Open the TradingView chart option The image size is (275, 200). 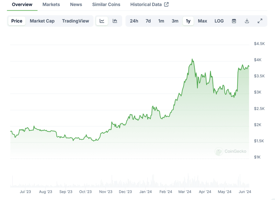[x=75, y=21]
